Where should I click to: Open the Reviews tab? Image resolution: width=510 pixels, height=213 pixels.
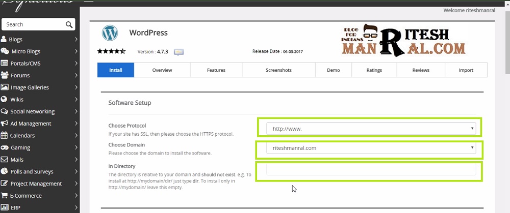tap(421, 70)
